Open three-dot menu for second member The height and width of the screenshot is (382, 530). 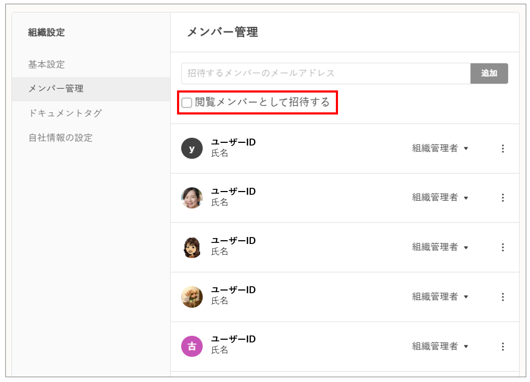pyautogui.click(x=503, y=198)
